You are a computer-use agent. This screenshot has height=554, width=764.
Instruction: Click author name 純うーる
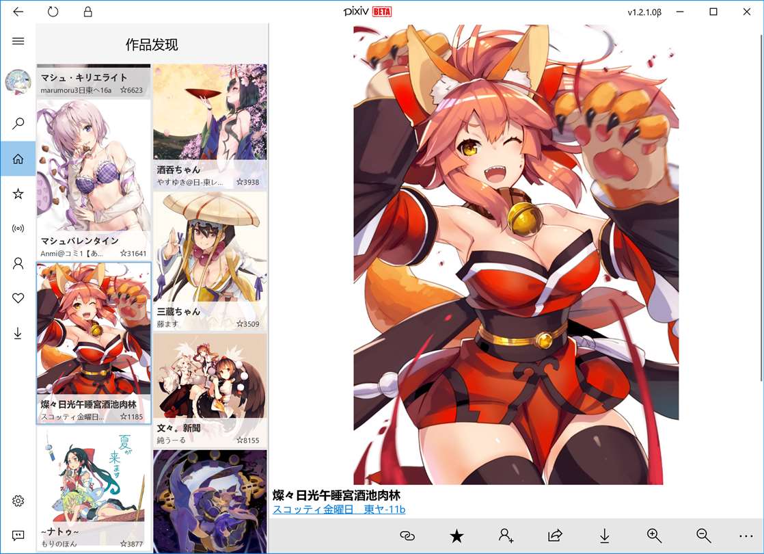[171, 440]
